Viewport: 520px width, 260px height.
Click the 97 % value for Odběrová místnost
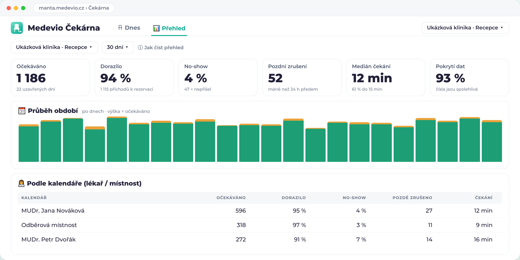(299, 225)
